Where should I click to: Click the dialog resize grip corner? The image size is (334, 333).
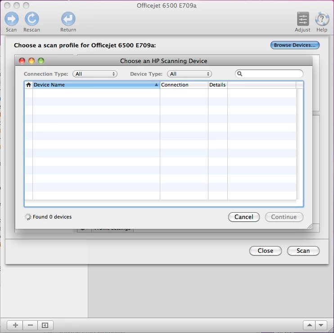pyautogui.click(x=310, y=226)
